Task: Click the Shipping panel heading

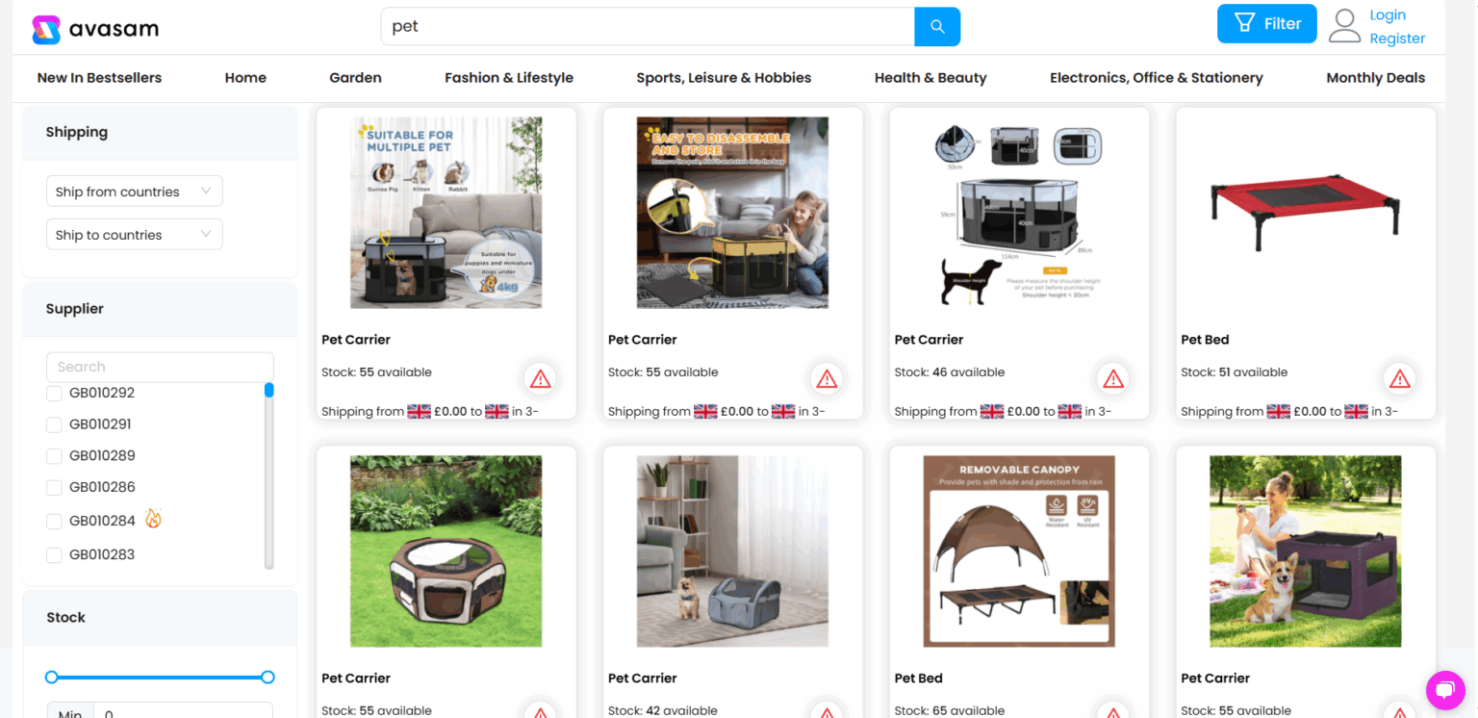Action: (77, 132)
